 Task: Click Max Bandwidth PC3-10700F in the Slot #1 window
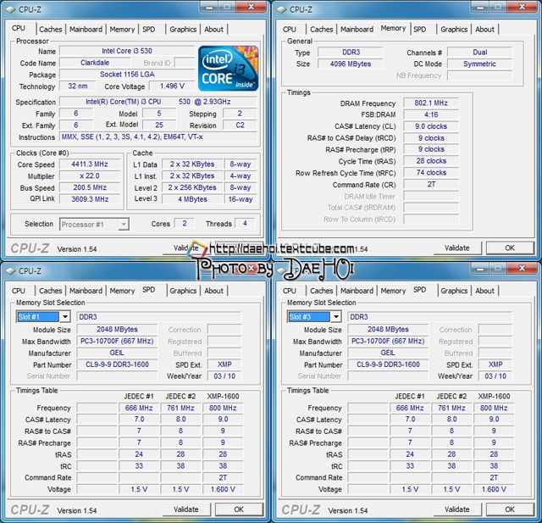click(117, 342)
